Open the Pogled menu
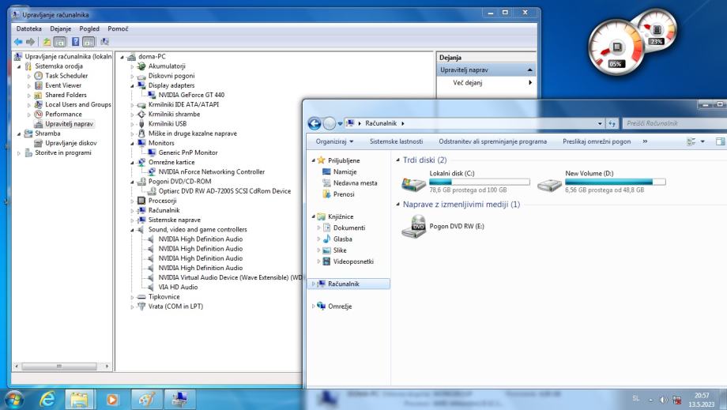 (89, 28)
